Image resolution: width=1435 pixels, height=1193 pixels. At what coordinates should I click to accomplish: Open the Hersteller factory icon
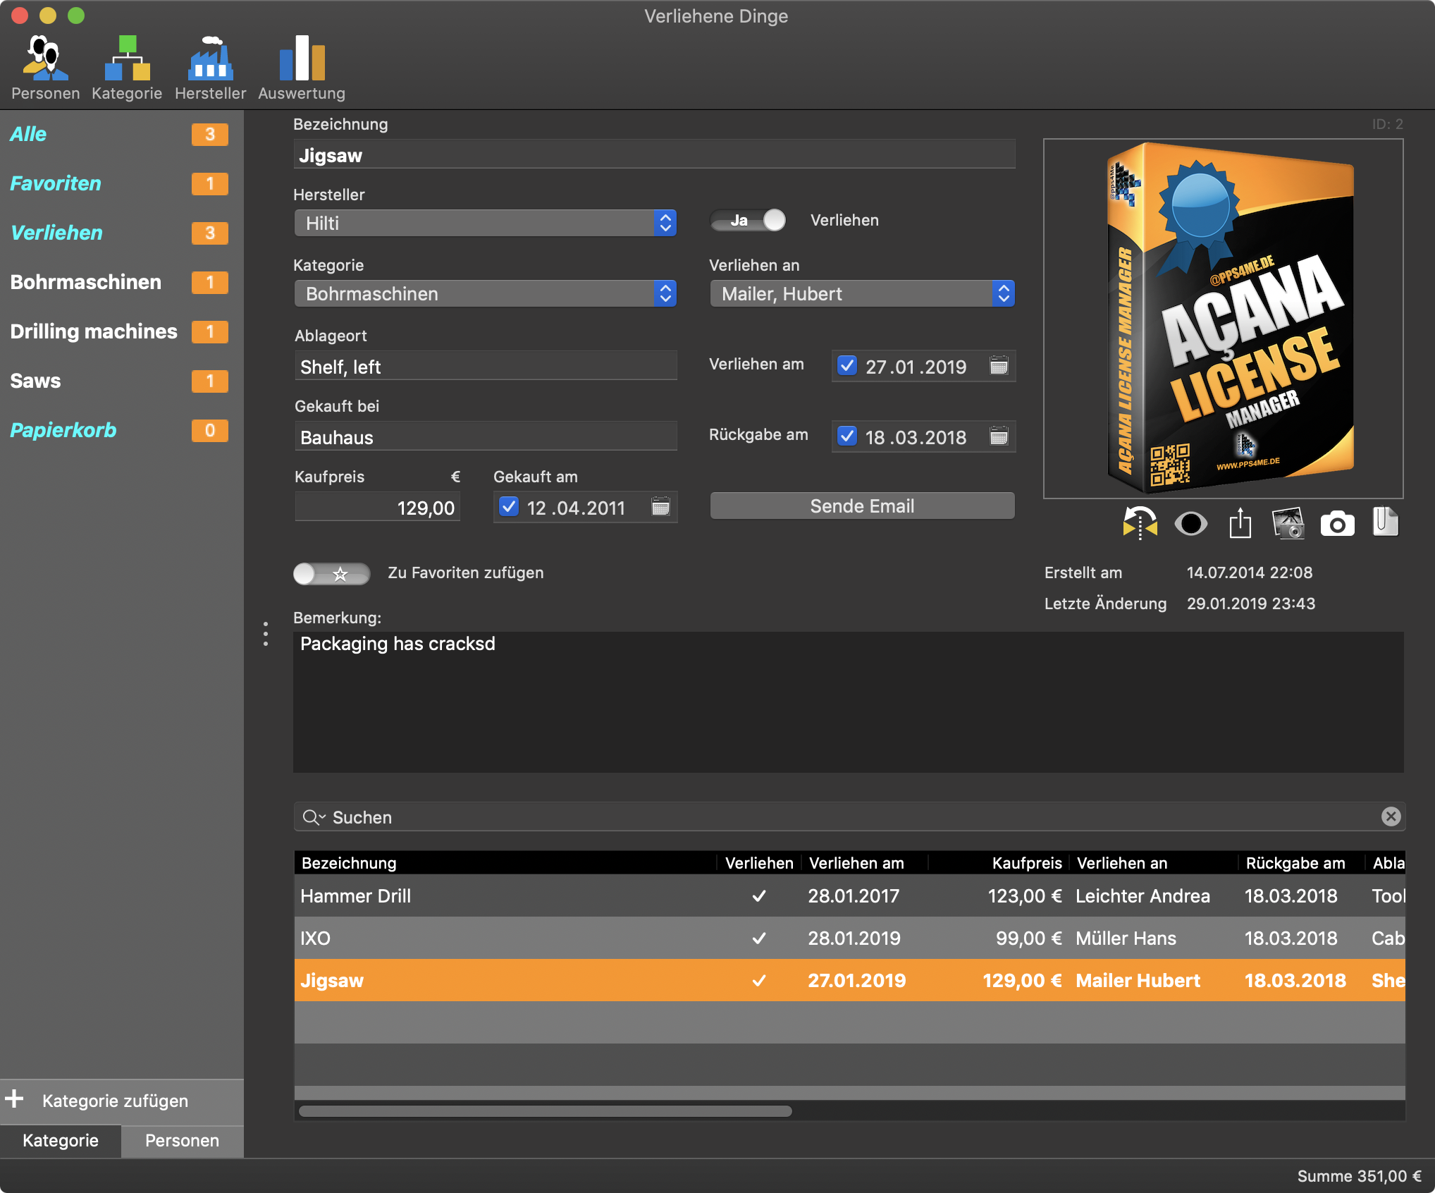tap(210, 67)
